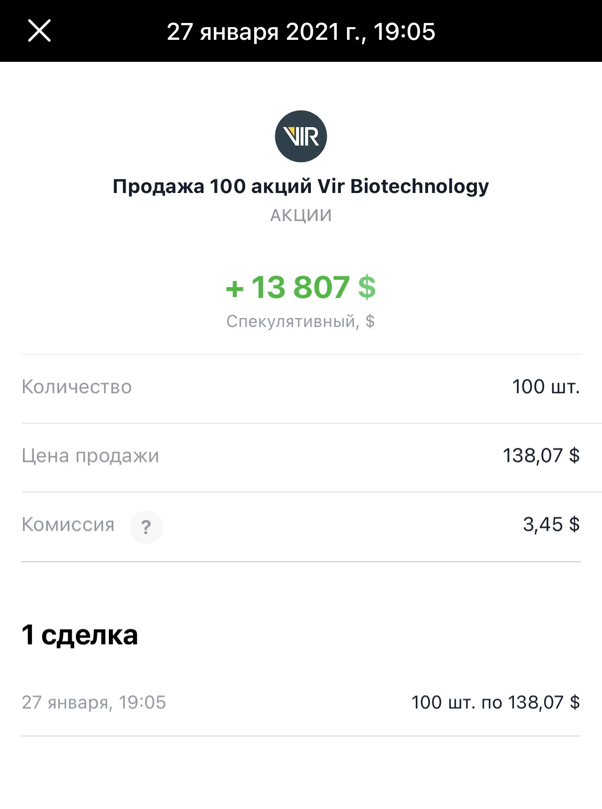Screen dimensions: 602x809
Task: Tap the 100 шт. quantity value
Action: 546,387
